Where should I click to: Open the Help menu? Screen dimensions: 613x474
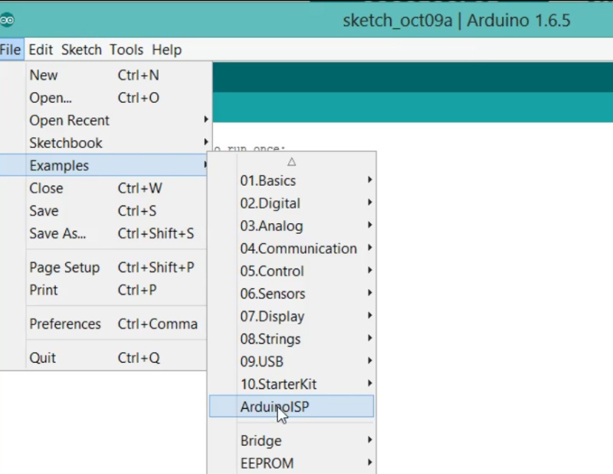click(x=166, y=50)
